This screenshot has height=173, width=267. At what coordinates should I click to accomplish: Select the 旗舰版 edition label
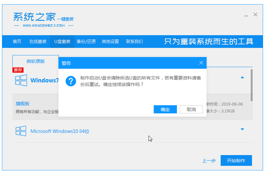tap(23, 104)
